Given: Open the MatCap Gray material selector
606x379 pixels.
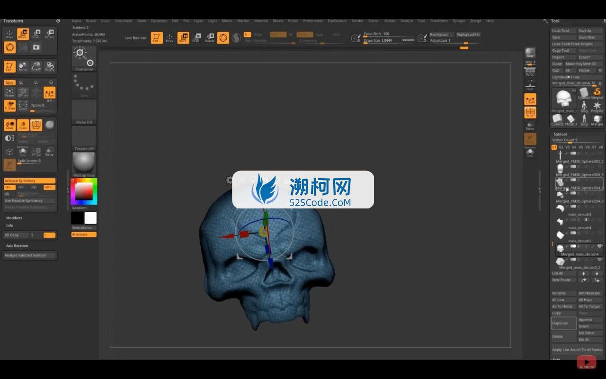Looking at the screenshot, I should click(x=84, y=165).
